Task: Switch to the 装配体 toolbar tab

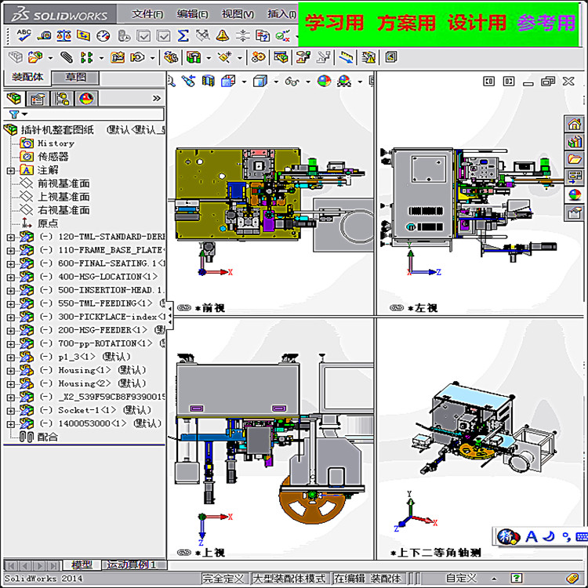Action: [x=27, y=78]
